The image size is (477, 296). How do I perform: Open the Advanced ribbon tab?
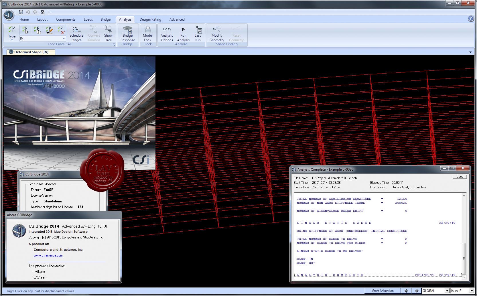(x=177, y=19)
